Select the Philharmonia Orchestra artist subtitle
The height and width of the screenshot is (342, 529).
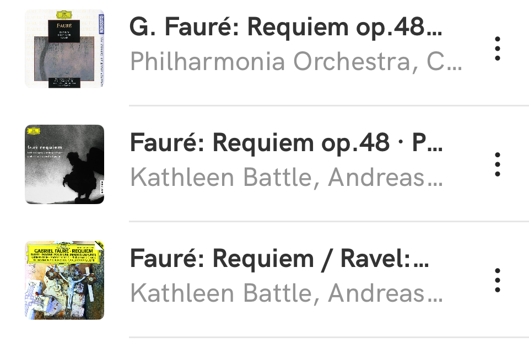(295, 62)
